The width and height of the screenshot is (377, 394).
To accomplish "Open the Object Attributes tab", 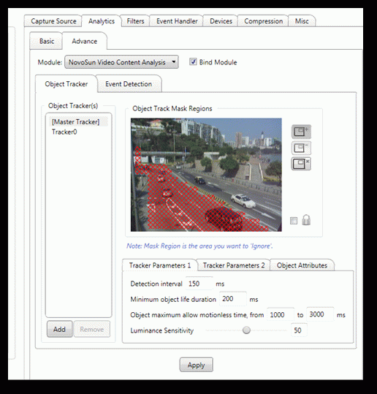I will 302,265.
